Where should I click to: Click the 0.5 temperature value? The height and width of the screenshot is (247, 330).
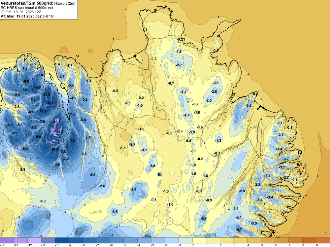coord(84,154)
